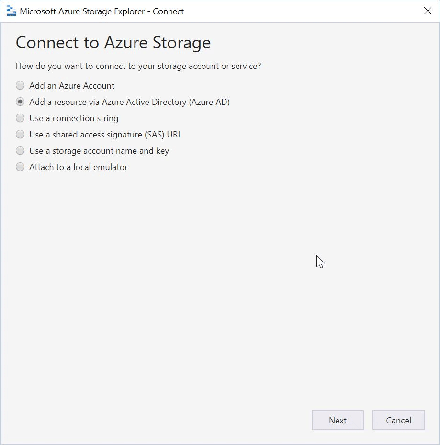The image size is (440, 445).
Task: Dismiss the dialog using Cancel button
Action: (x=398, y=420)
